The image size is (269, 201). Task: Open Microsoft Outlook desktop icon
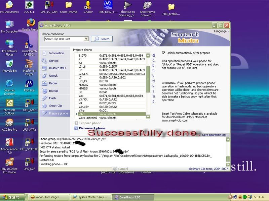pyautogui.click(x=9, y=107)
